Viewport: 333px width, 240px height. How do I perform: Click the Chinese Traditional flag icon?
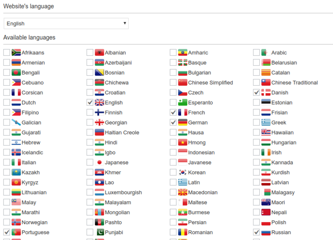pos(266,82)
